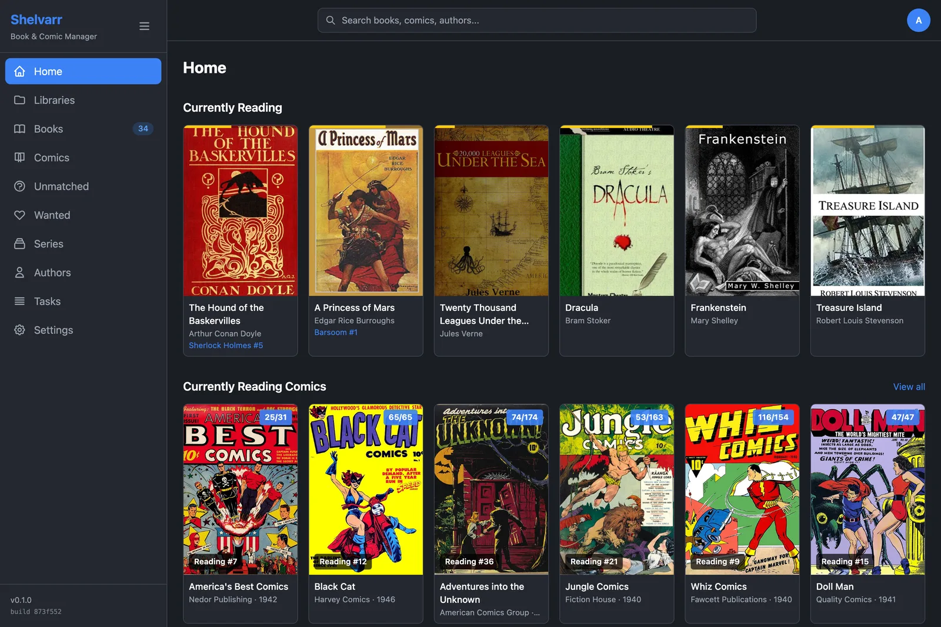The width and height of the screenshot is (941, 627).
Task: Click the 116/154 progress badge
Action: [773, 417]
